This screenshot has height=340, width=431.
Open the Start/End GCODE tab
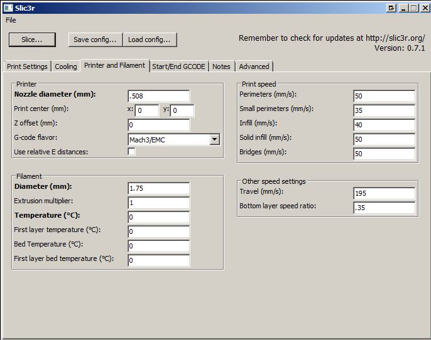(179, 66)
